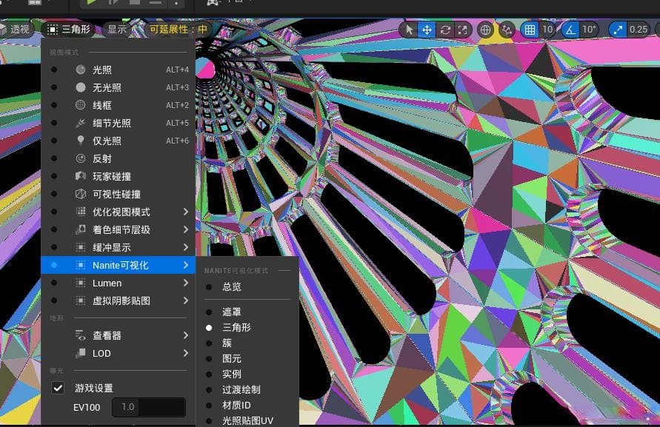Choose the 反射 reflections view mode icon
The width and height of the screenshot is (660, 427).
click(x=81, y=158)
